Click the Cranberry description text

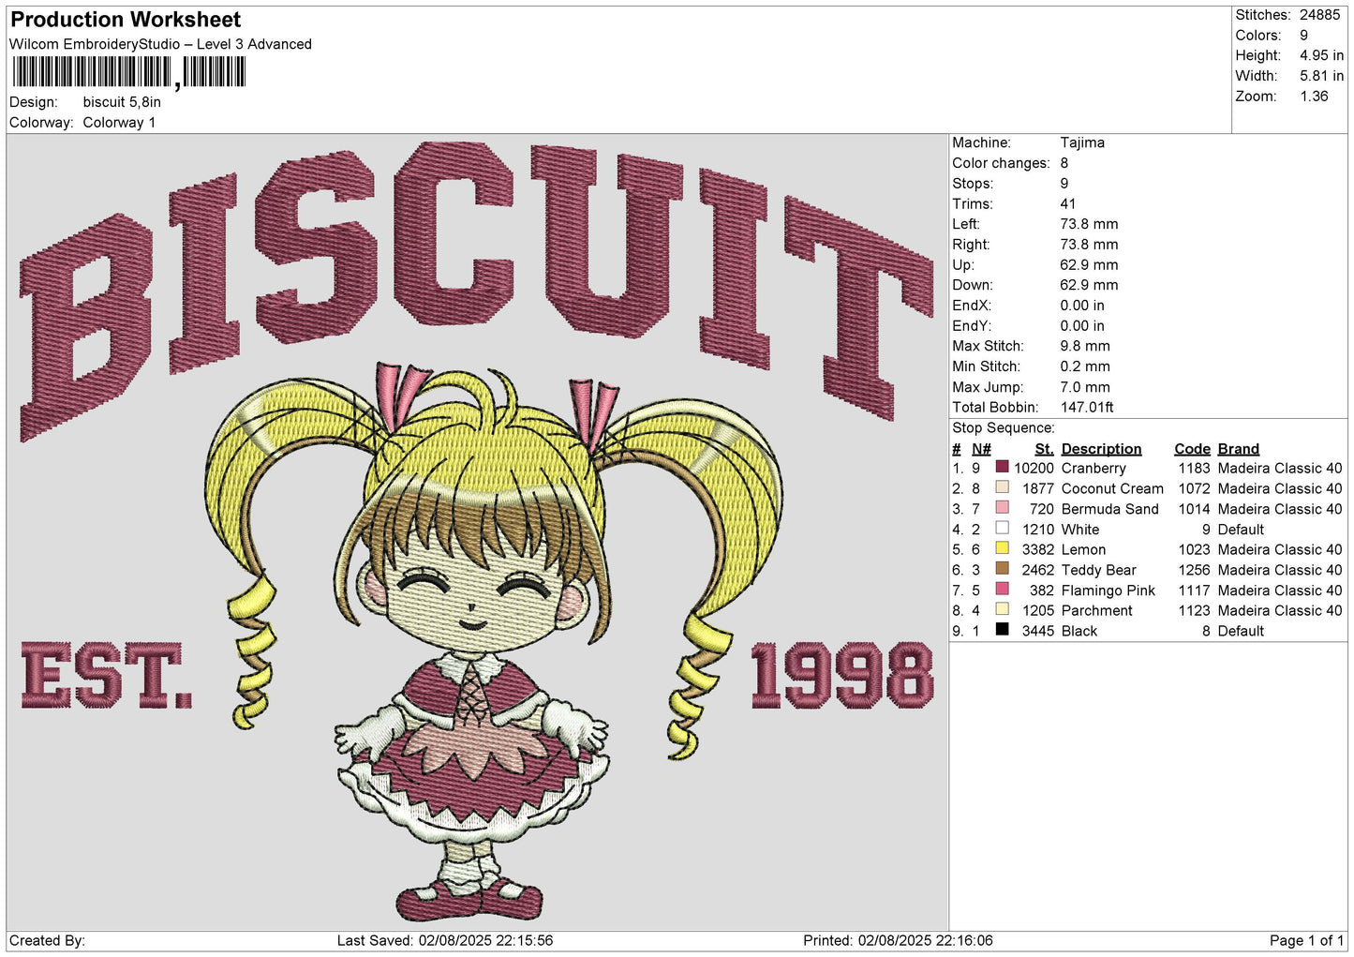point(1094,468)
